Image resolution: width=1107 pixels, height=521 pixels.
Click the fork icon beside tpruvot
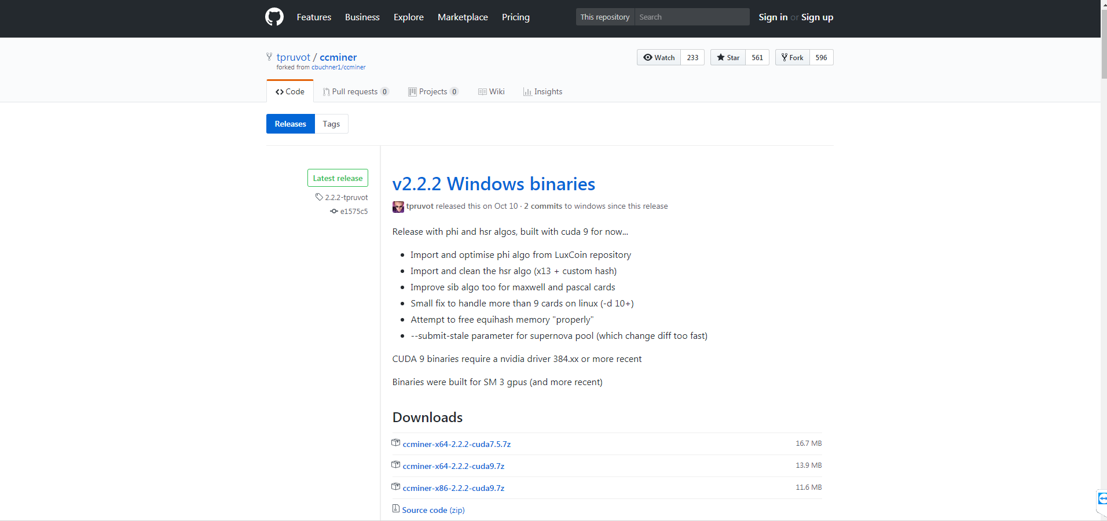click(269, 57)
